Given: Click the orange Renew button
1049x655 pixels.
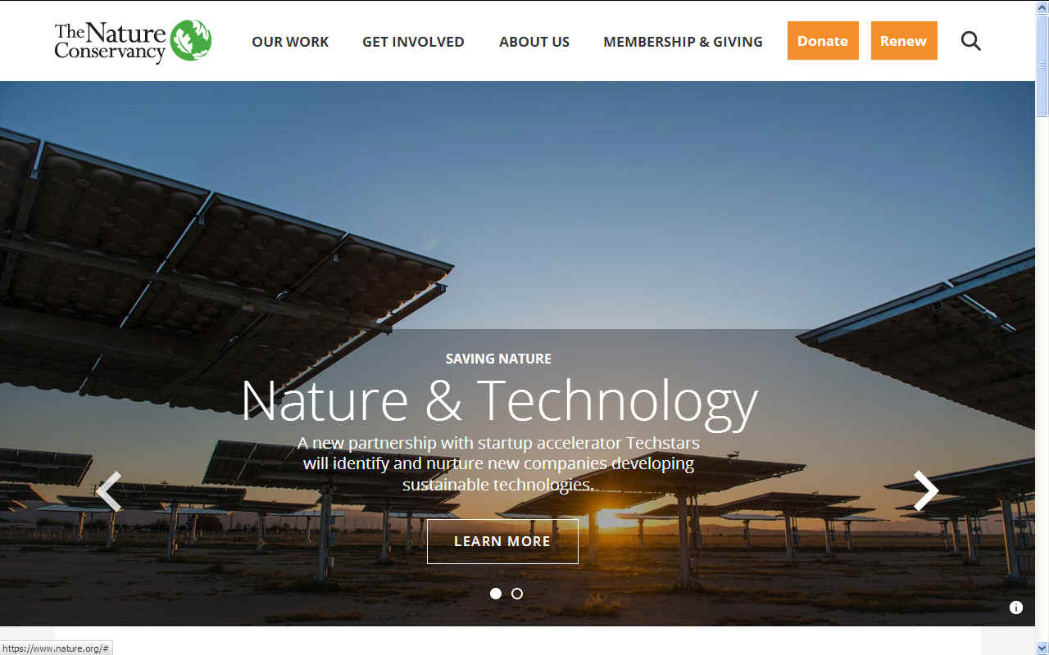Looking at the screenshot, I should (904, 41).
